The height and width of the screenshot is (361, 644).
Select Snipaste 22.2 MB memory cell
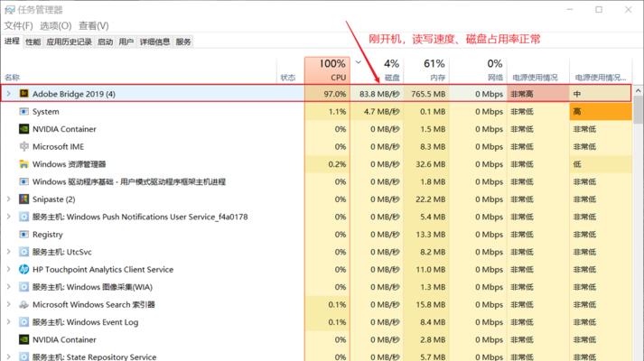pos(426,199)
